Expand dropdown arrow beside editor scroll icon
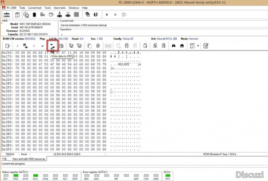268x181 pixels. click(x=198, y=46)
